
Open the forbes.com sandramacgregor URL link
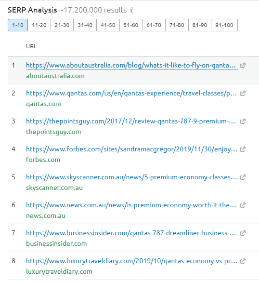[x=131, y=149]
